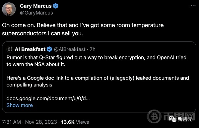Click Gary Marcus's profile avatar
The width and height of the screenshot is (199, 128).
[x=9, y=9]
